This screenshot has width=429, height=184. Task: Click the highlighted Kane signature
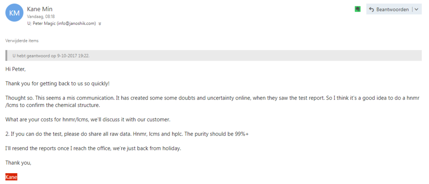pos(11,177)
